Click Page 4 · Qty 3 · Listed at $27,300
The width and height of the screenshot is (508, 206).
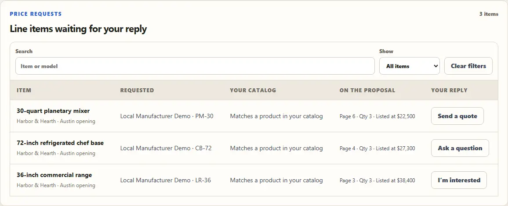click(x=377, y=148)
